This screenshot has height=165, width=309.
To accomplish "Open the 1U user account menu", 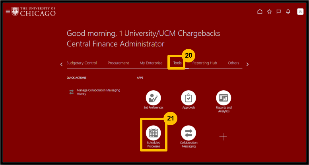I will pyautogui.click(x=300, y=12).
